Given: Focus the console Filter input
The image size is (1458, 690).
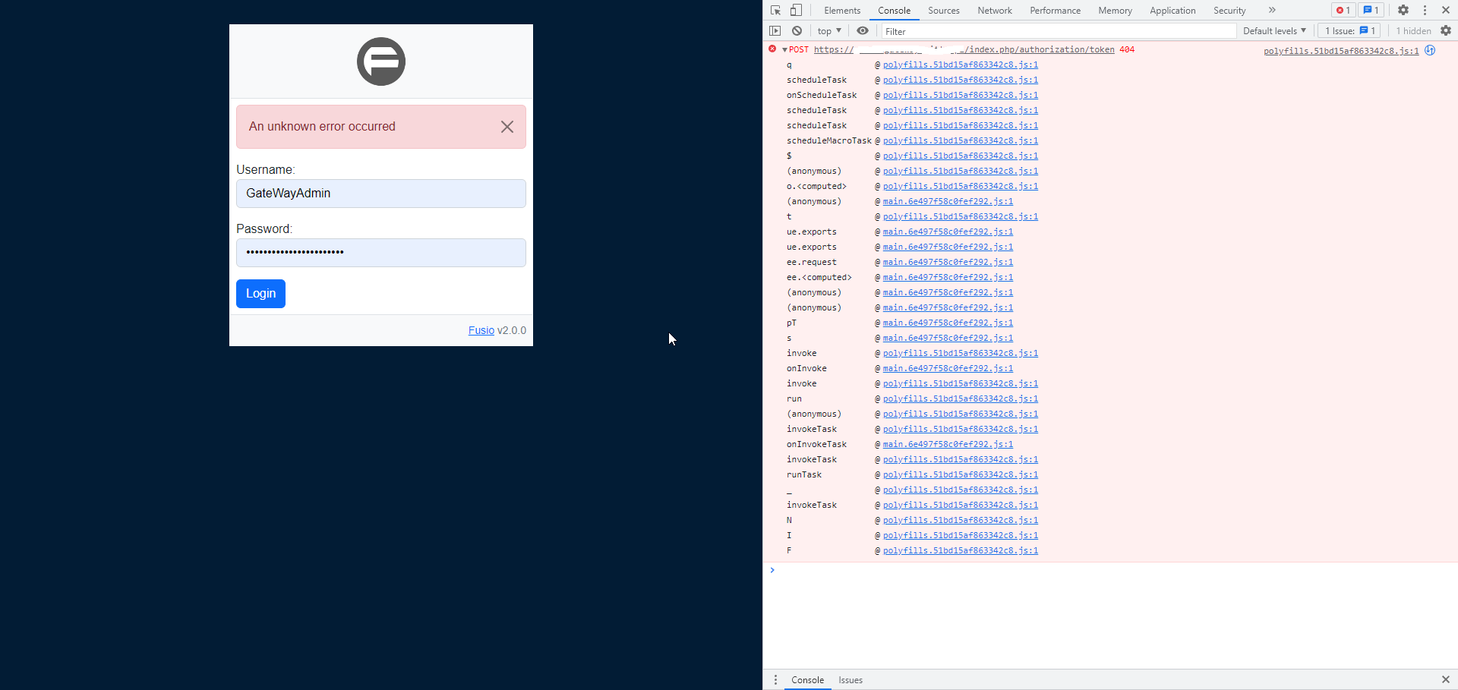Looking at the screenshot, I should 1058,31.
